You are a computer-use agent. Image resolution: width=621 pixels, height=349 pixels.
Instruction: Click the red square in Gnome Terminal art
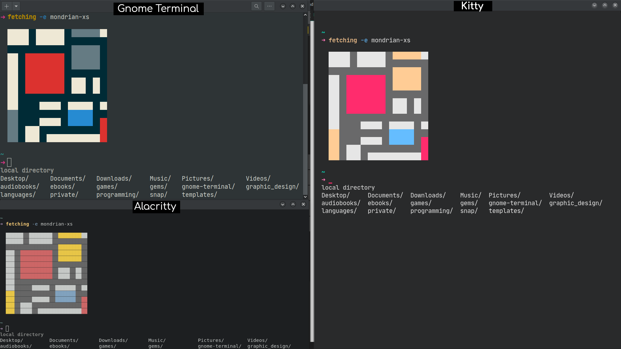45,73
